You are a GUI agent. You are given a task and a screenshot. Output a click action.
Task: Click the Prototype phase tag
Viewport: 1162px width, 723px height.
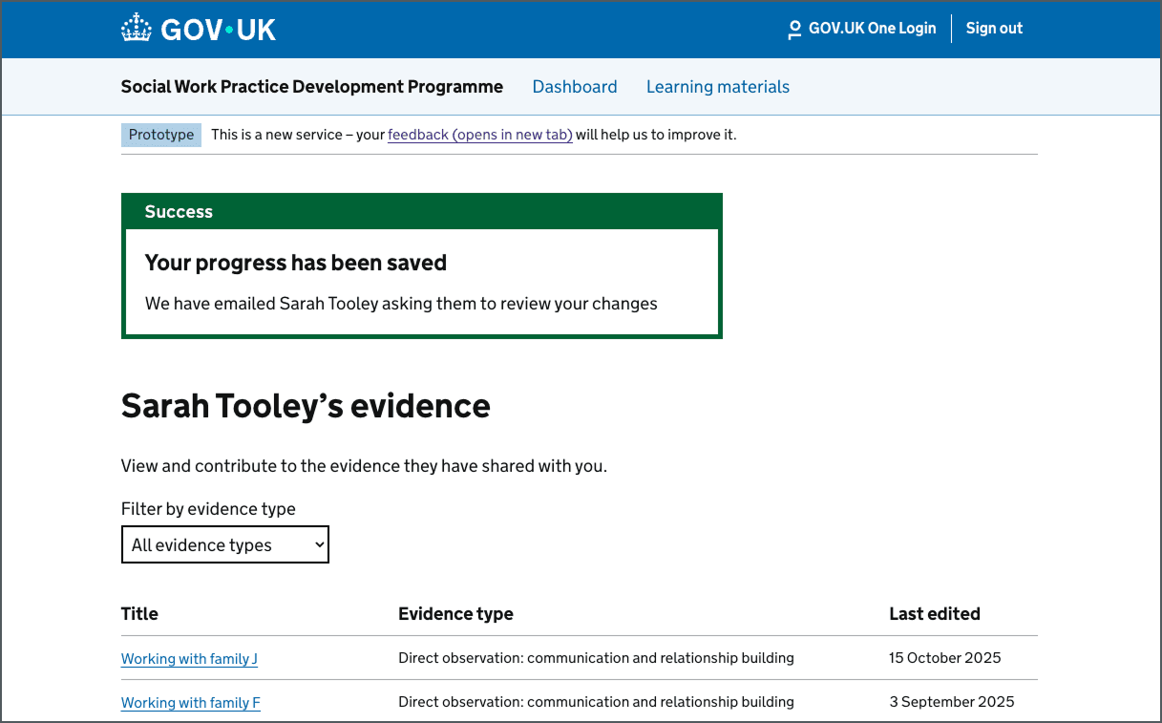[x=160, y=135]
